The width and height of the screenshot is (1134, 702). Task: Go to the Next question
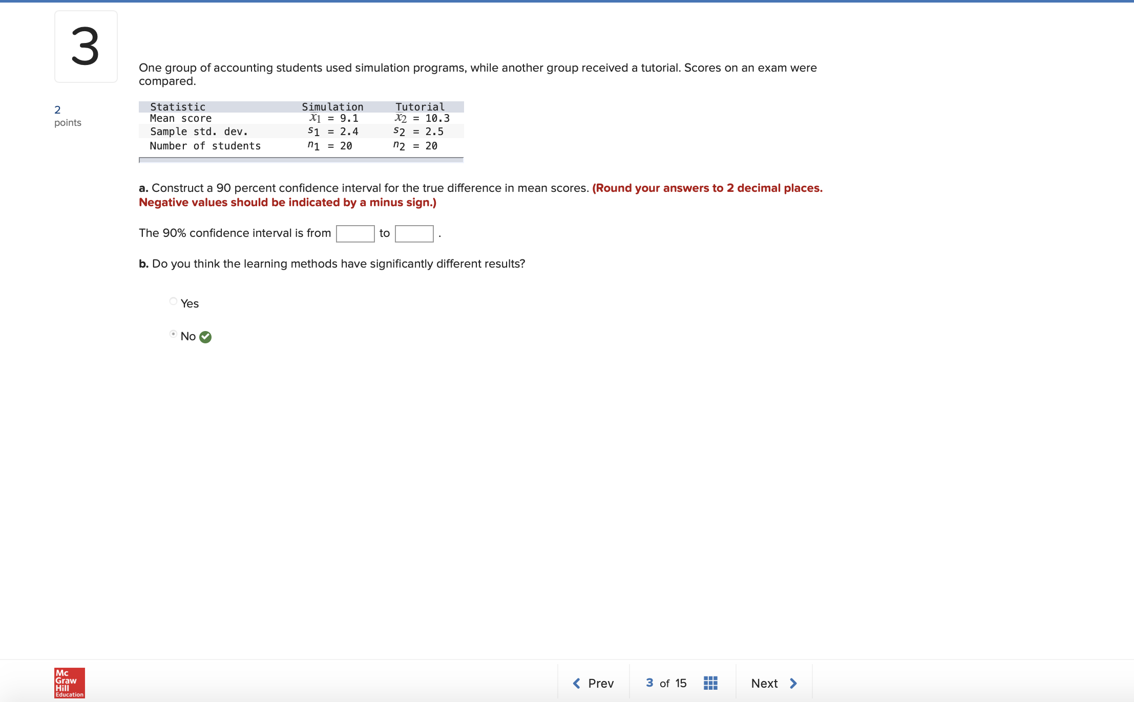[x=764, y=683]
